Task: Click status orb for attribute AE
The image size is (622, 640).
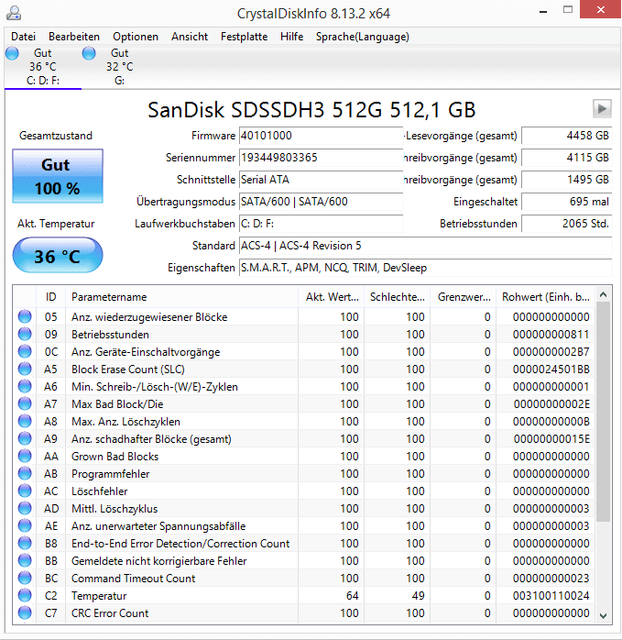Action: [25, 525]
